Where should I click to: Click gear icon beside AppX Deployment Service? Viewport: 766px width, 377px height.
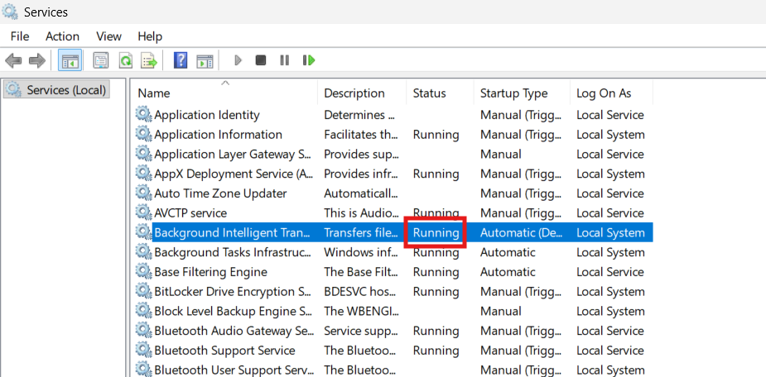point(143,174)
